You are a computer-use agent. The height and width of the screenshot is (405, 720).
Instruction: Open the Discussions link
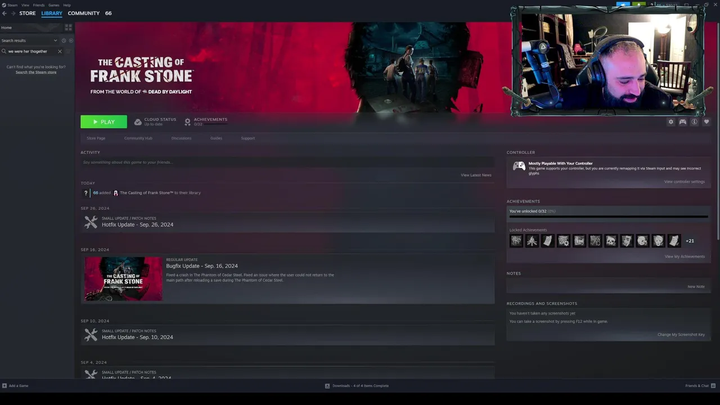click(x=181, y=138)
